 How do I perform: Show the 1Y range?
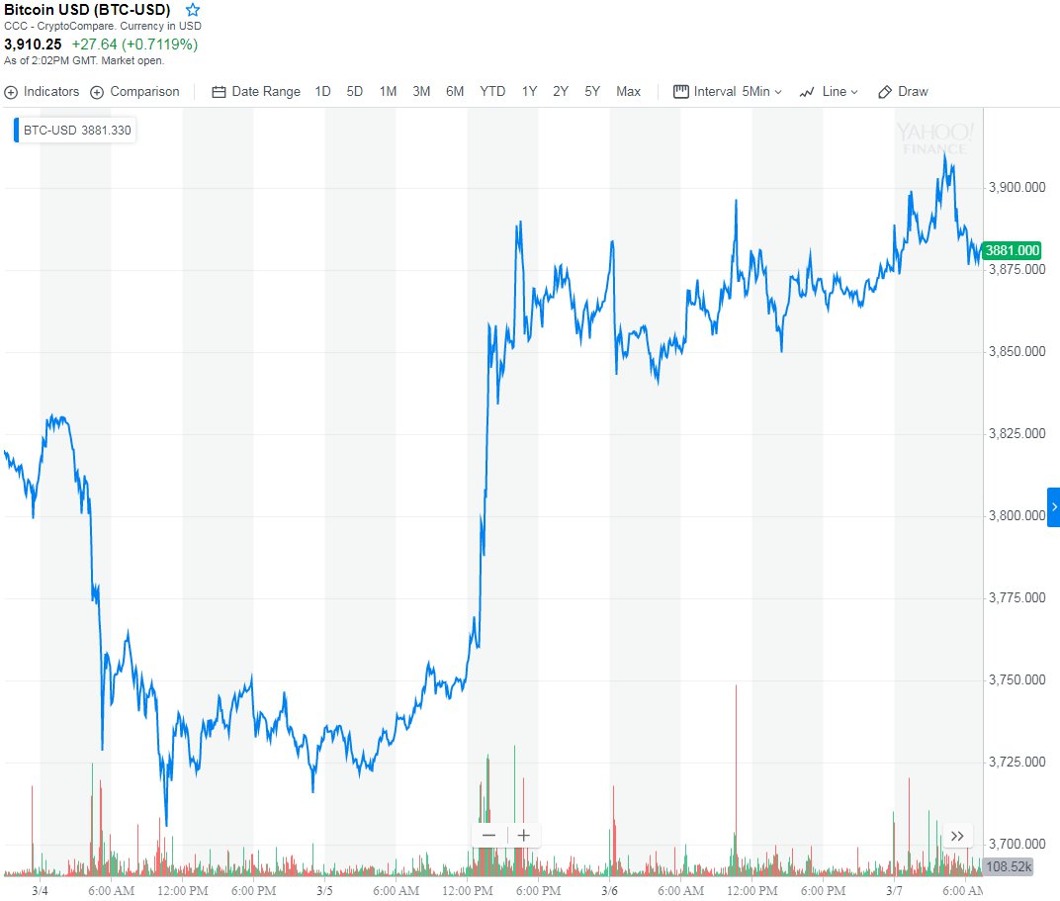click(x=529, y=92)
